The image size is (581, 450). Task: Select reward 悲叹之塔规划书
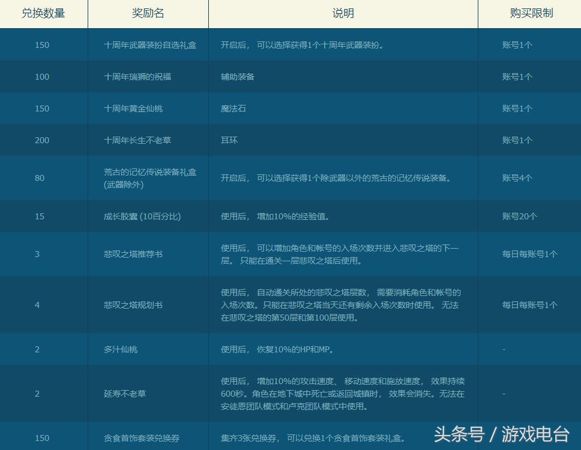(x=133, y=306)
